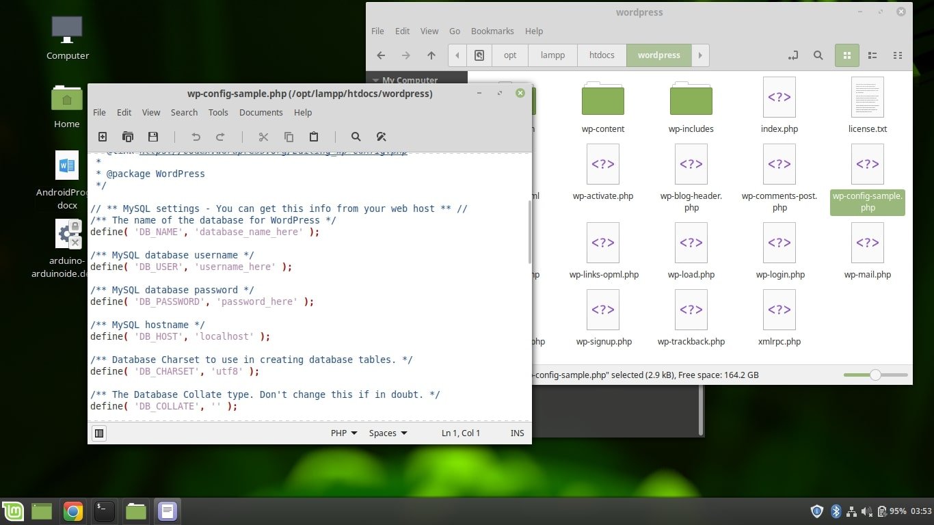Save the wp-config-sample.php file via floppy icon
The width and height of the screenshot is (934, 525).
153,137
